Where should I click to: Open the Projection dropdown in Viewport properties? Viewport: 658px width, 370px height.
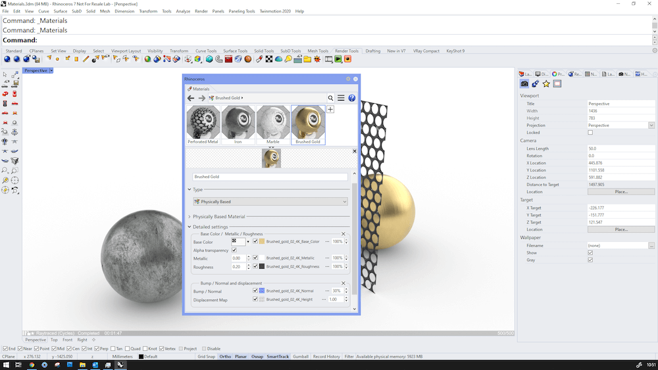(651, 126)
